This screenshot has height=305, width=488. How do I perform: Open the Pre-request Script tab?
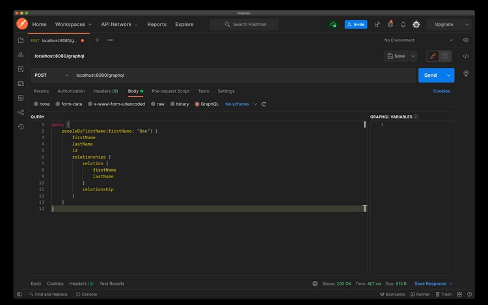pos(170,91)
